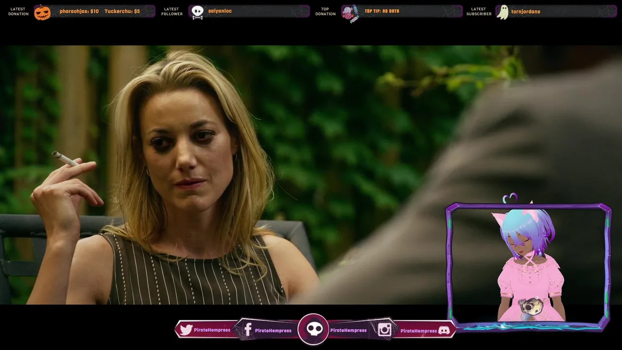Click PirateHempress handle right of center skull
The height and width of the screenshot is (350, 622).
pyautogui.click(x=348, y=331)
